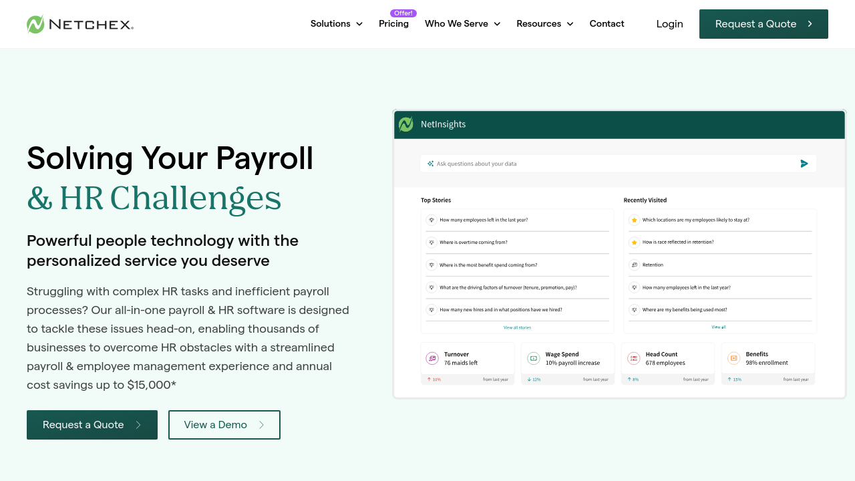Open the Pricing menu item
The width and height of the screenshot is (855, 481).
pos(393,24)
